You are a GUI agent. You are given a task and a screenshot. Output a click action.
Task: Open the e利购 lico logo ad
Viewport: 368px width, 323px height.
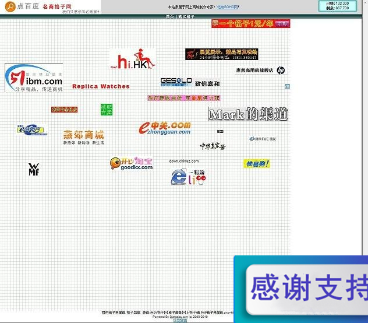click(x=189, y=177)
